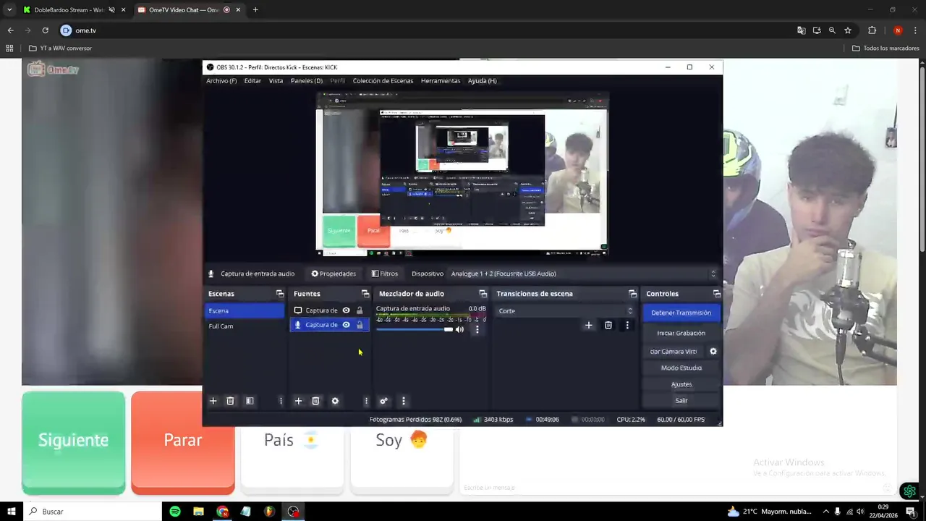The width and height of the screenshot is (926, 521).
Task: Open scene filters icon in Escenas toolbar
Action: click(x=250, y=401)
